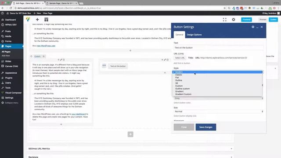The image size is (281, 158).
Task: Bookmark page with star icon
Action: click(224, 8)
